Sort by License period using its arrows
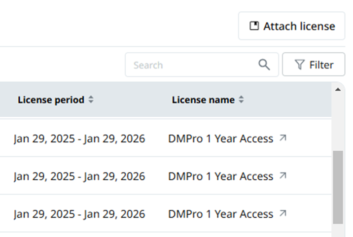353x237 pixels. coord(91,100)
